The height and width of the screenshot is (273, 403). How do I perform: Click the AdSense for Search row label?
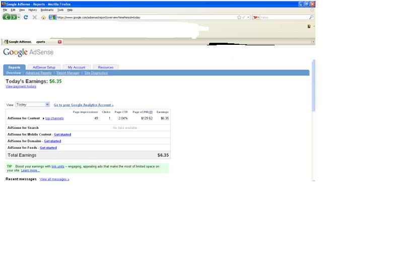pyautogui.click(x=23, y=128)
